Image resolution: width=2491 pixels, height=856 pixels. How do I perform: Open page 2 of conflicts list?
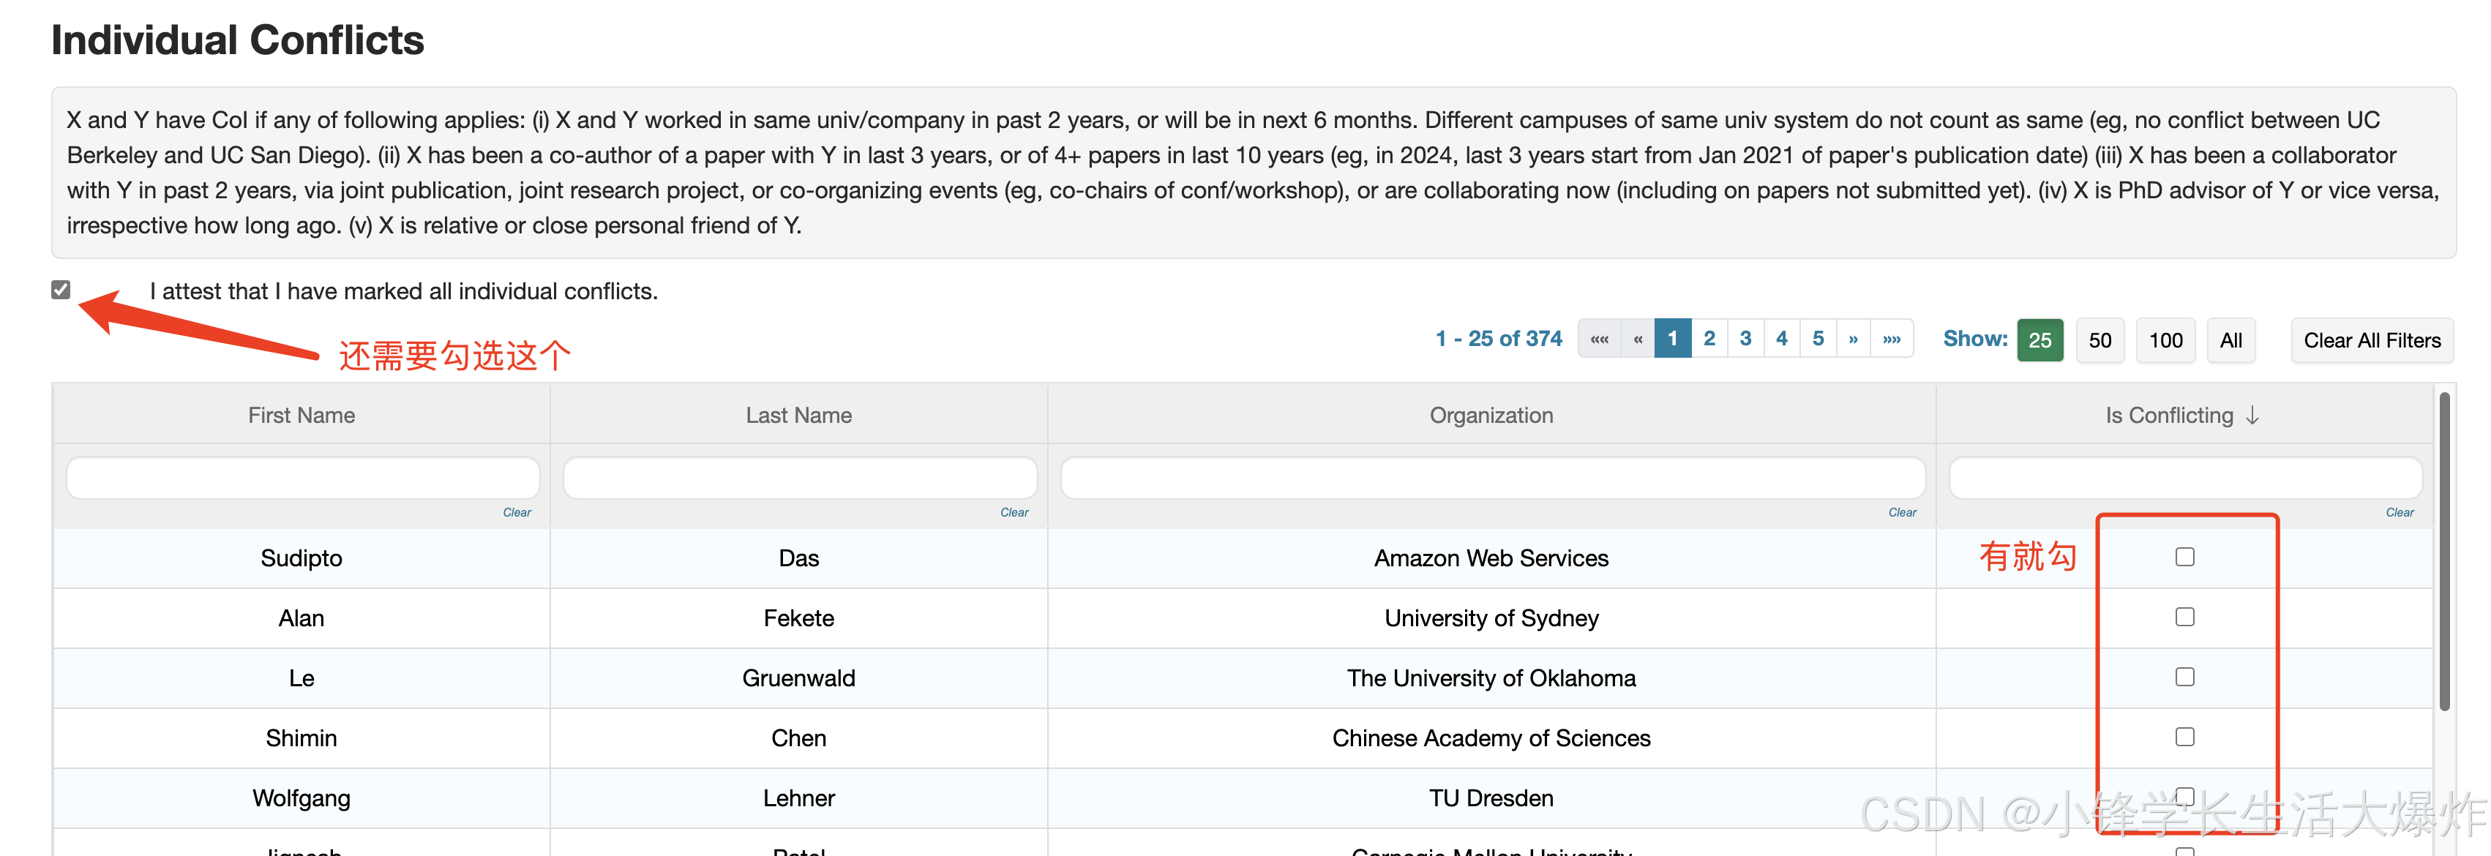1709,339
